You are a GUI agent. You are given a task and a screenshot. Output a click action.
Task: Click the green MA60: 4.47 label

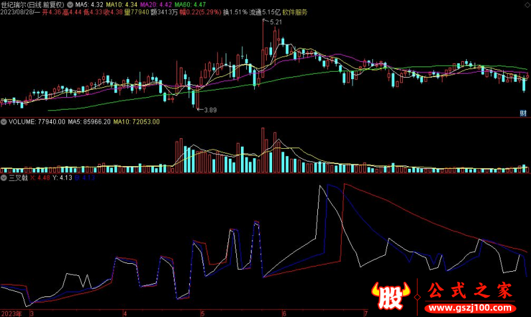tap(190, 5)
